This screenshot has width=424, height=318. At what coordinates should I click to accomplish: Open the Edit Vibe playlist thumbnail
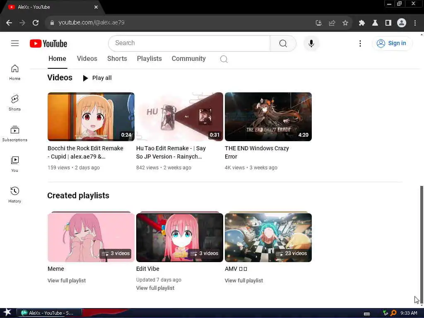tap(180, 237)
